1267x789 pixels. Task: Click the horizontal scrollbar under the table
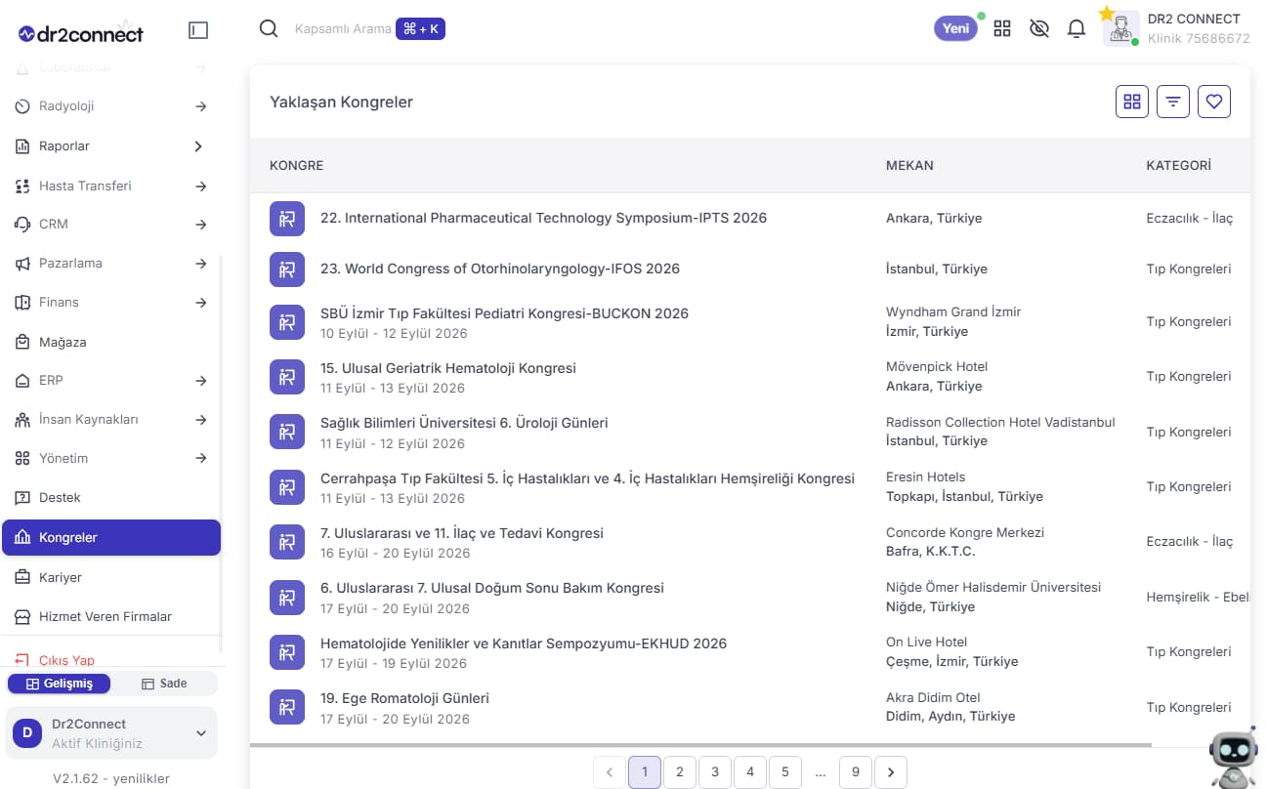[700, 745]
